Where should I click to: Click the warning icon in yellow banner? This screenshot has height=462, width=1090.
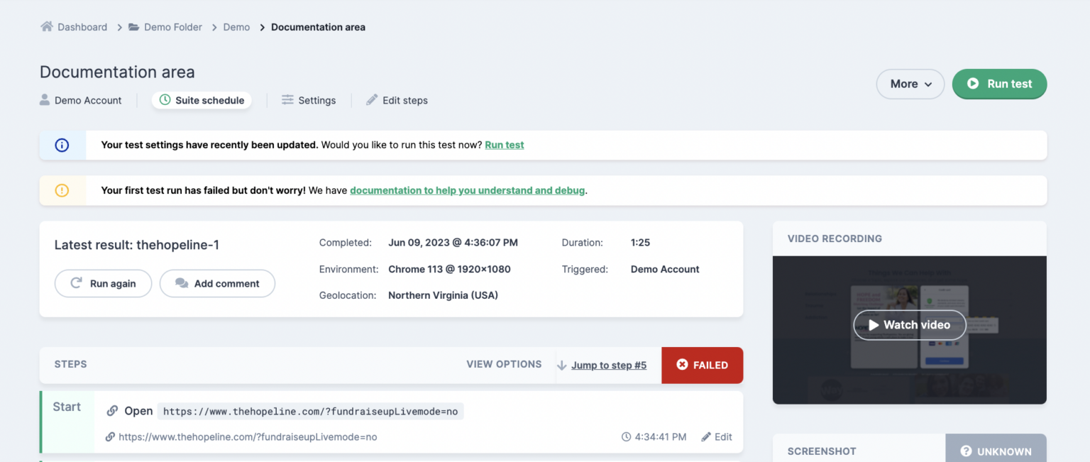coord(62,190)
